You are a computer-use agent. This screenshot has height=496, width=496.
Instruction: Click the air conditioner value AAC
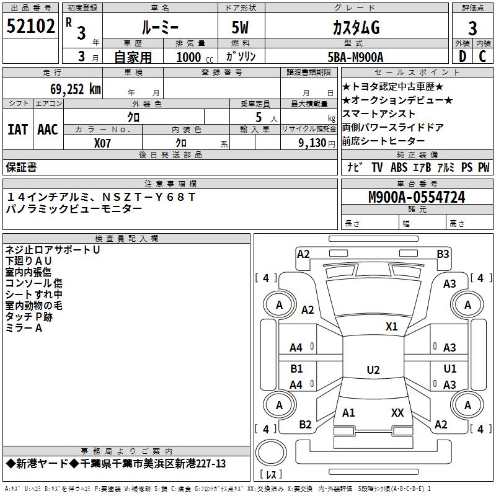[x=48, y=130]
